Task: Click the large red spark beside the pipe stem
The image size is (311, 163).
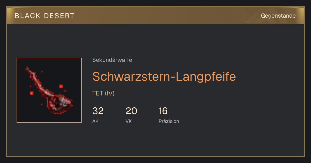Action: tap(61, 86)
